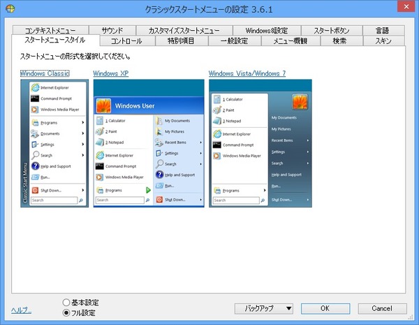Switch to the 言語 tab
This screenshot has height=325, width=419.
pyautogui.click(x=383, y=30)
